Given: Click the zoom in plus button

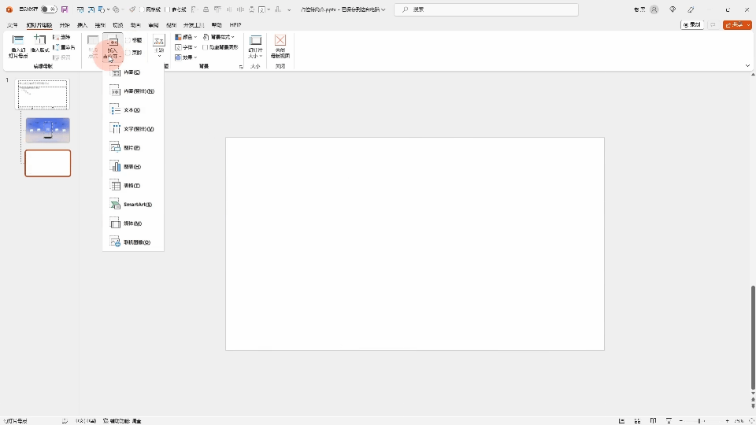Looking at the screenshot, I should 727,420.
